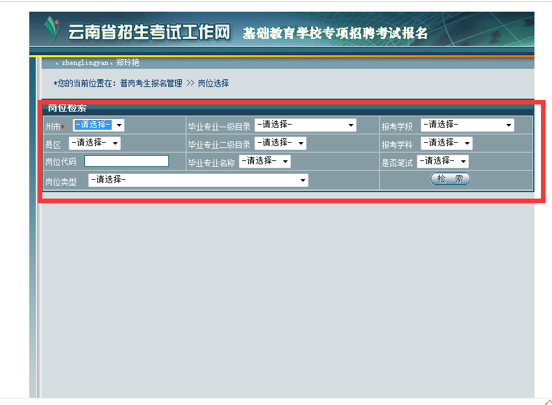
Task: Click the user name 郑玲艳
Action: (x=127, y=63)
